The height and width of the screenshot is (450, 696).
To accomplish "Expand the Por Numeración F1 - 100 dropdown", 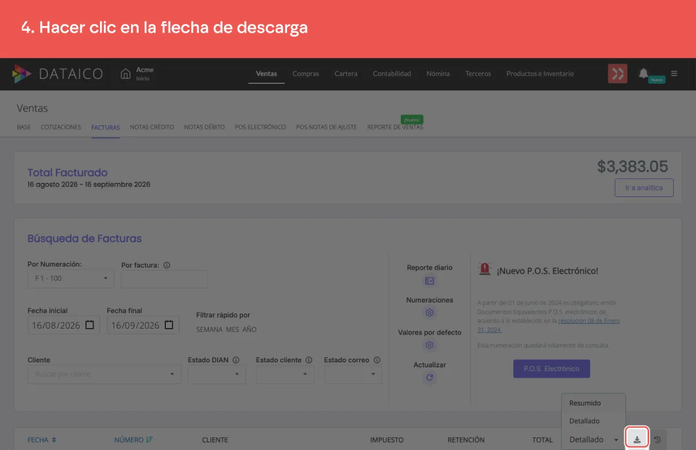I will [x=71, y=279].
